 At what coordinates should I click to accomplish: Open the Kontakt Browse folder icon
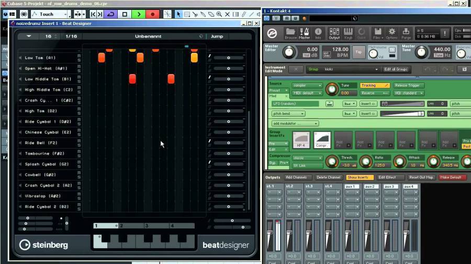pyautogui.click(x=290, y=33)
